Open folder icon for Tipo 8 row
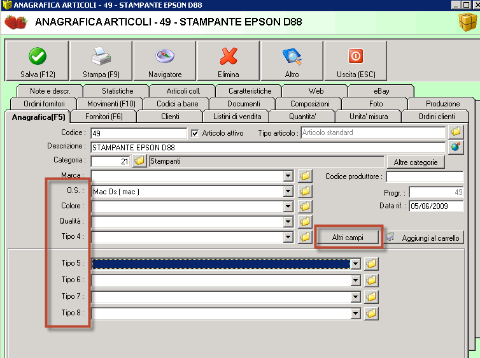480x358 pixels. 371,313
